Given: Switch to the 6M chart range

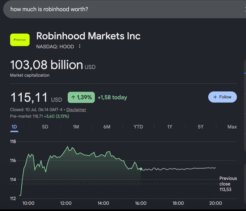Looking at the screenshot, I should coord(107,127).
